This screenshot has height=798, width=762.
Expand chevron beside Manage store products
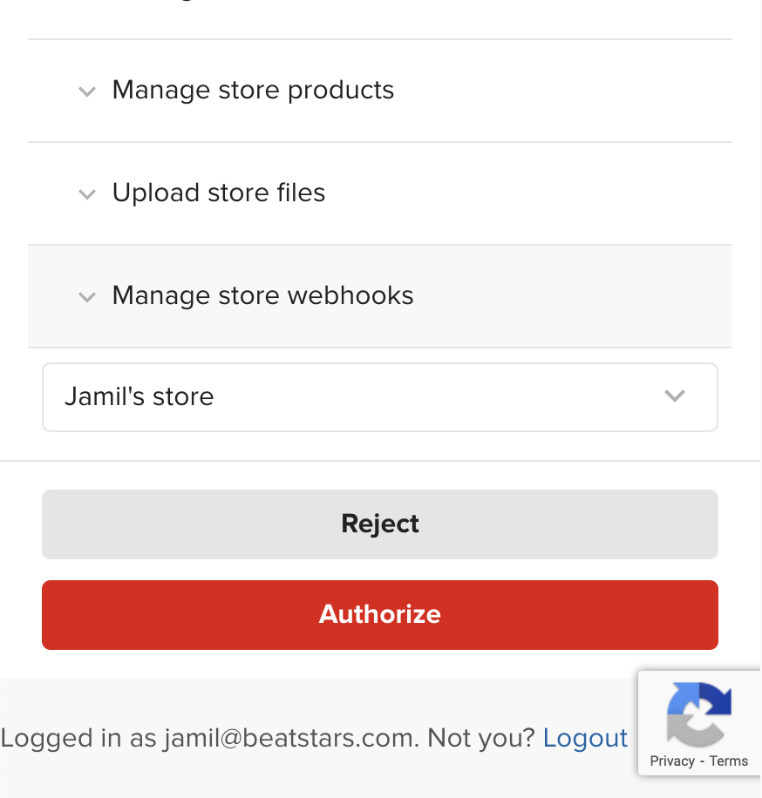87,92
